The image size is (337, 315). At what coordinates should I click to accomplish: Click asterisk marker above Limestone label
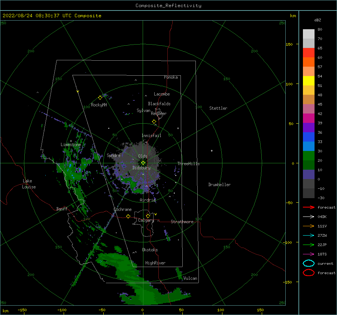coord(71,141)
